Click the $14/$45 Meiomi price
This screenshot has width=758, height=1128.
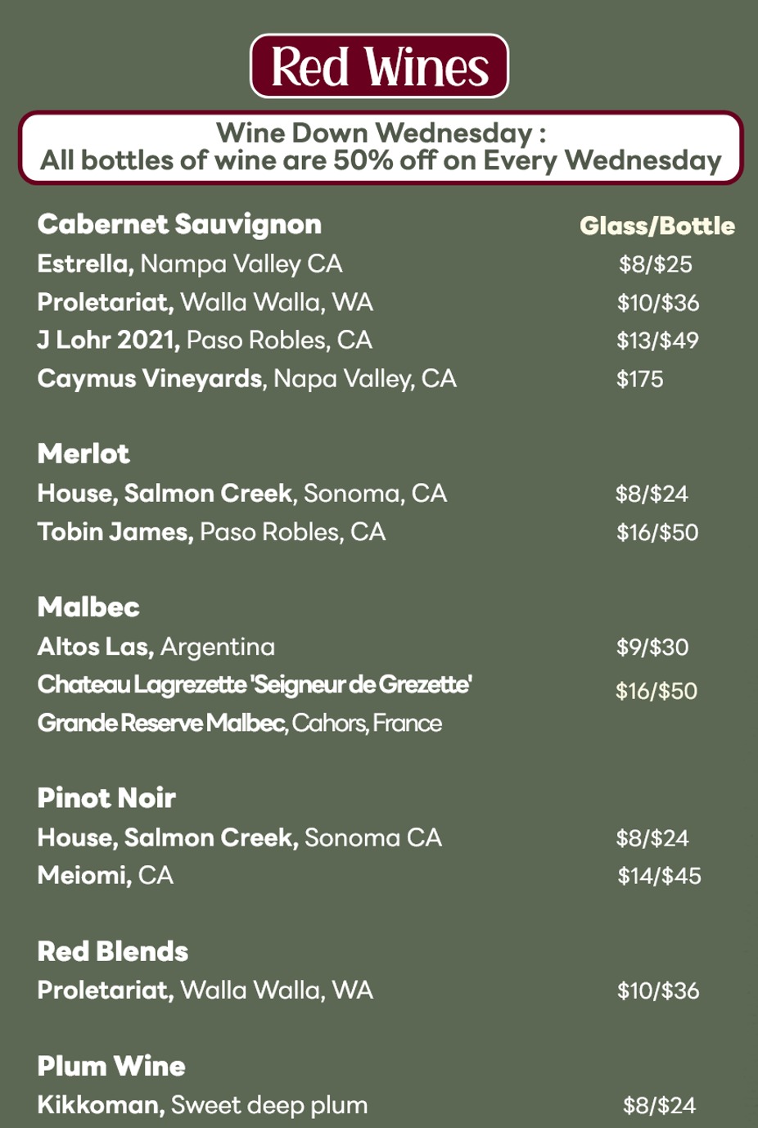pos(659,877)
